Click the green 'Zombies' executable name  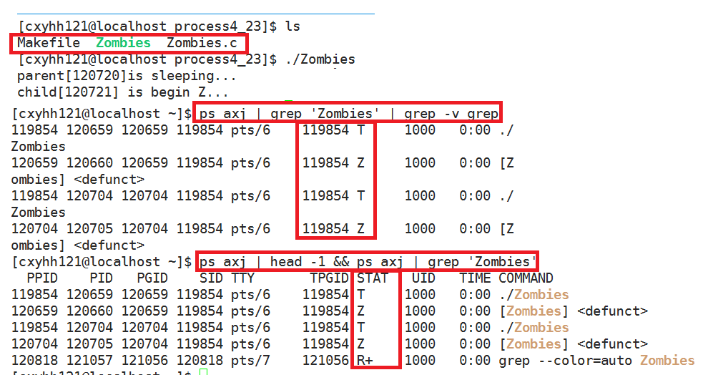click(123, 42)
